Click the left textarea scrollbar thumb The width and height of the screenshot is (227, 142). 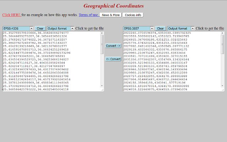tap(102, 44)
